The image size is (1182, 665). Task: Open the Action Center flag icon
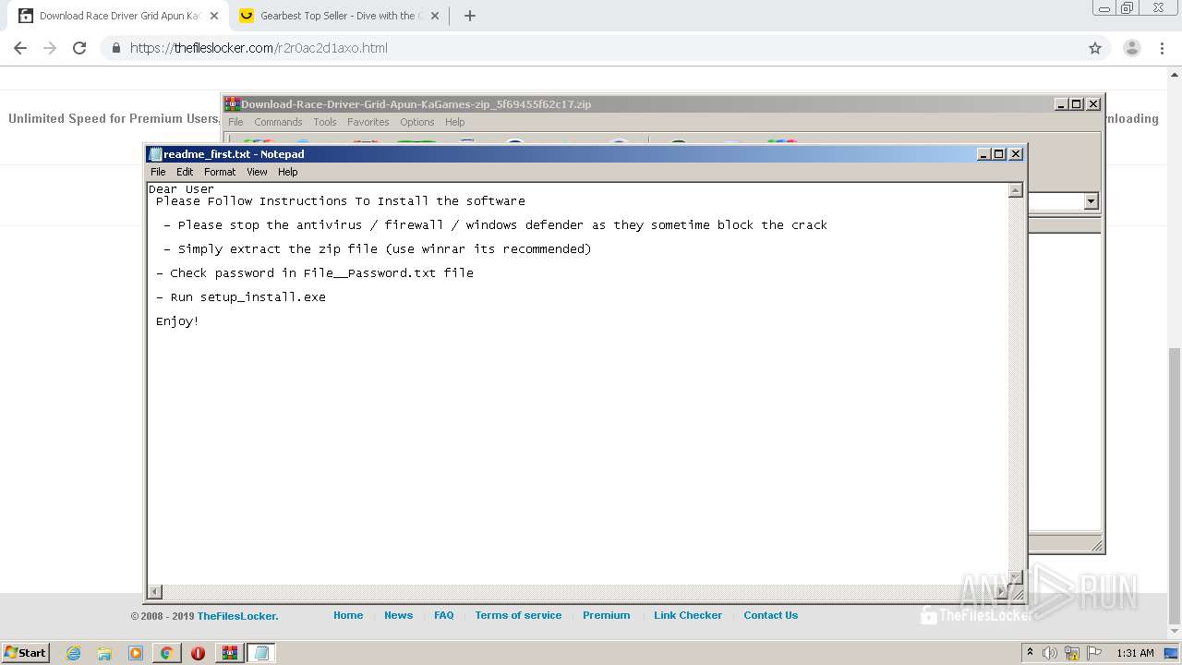[1094, 653]
